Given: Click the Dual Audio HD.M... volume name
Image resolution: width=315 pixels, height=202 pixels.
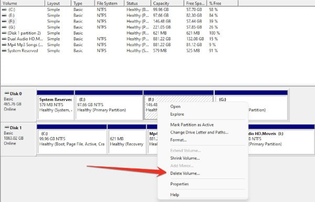Looking at the screenshot, I should (25, 39).
